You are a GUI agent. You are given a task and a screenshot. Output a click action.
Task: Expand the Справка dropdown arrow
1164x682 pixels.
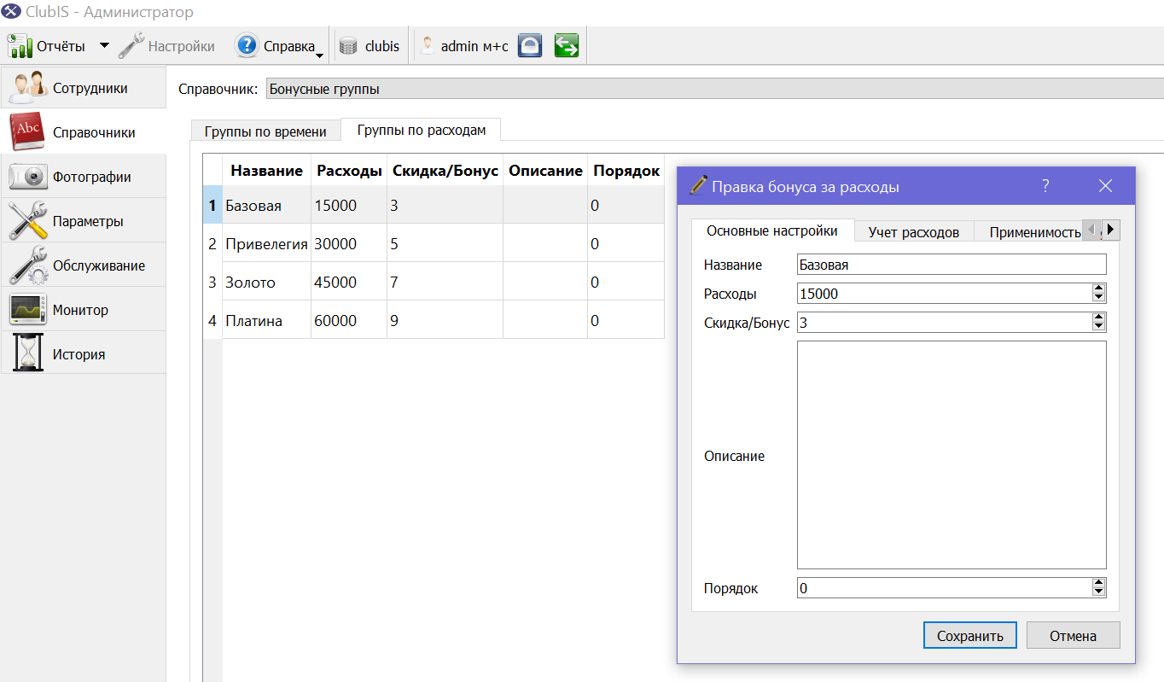319,55
